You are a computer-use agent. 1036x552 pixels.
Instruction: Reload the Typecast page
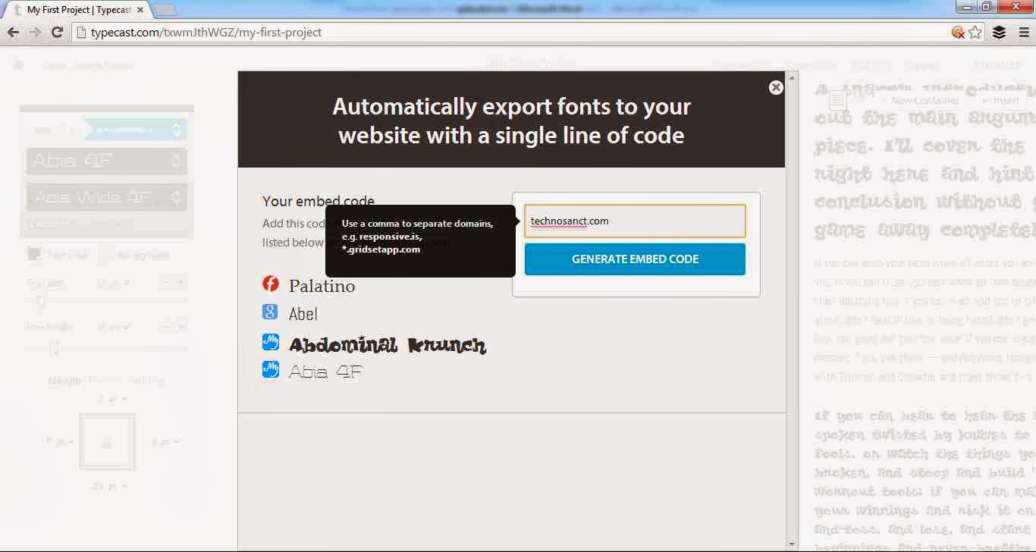coord(57,33)
